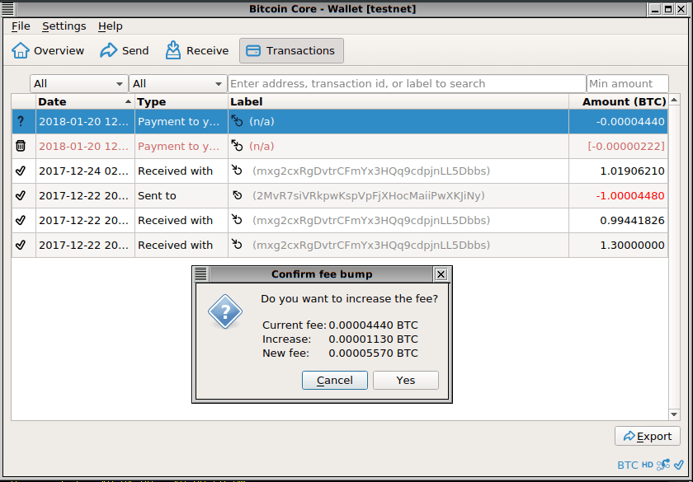Click the checkmark icon of 0.99441826 row

point(21,220)
